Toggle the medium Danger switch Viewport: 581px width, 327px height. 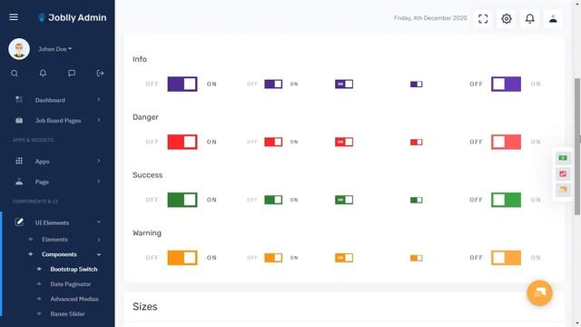(x=273, y=142)
